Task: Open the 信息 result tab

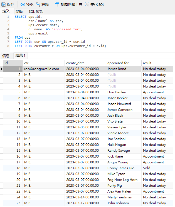Action: [6, 56]
